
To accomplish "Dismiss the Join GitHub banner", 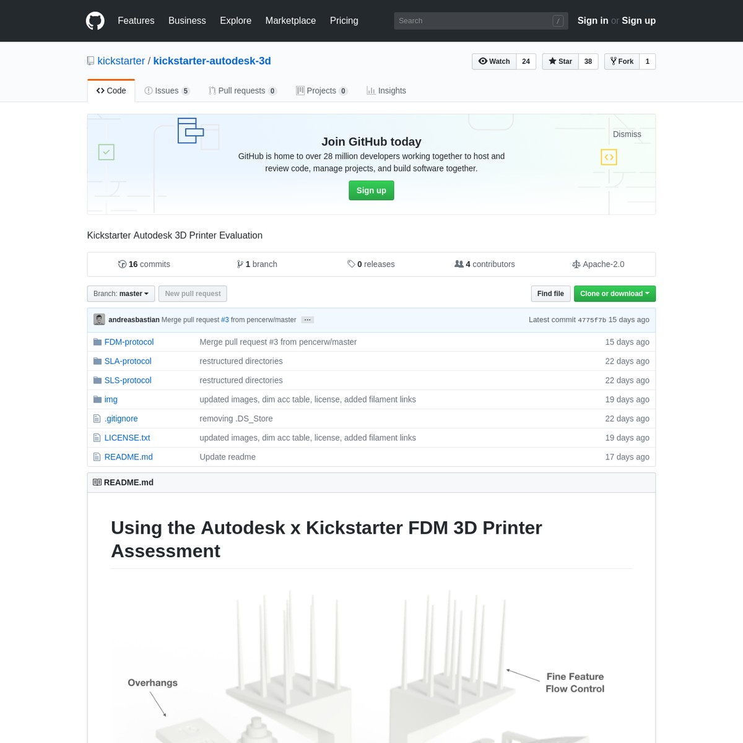I will point(627,134).
